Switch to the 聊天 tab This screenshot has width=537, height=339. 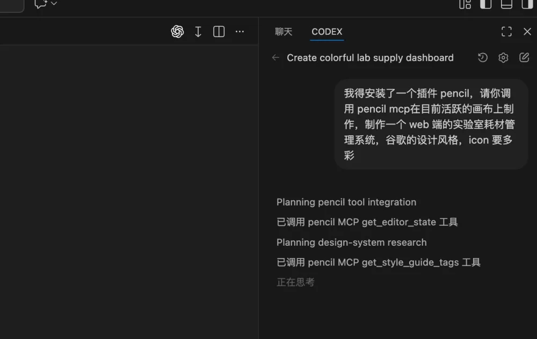coord(284,32)
